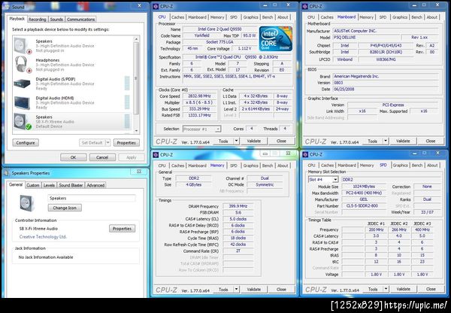Switch to the Recording tab in Sound
This screenshot has width=451, height=313.
click(x=38, y=19)
